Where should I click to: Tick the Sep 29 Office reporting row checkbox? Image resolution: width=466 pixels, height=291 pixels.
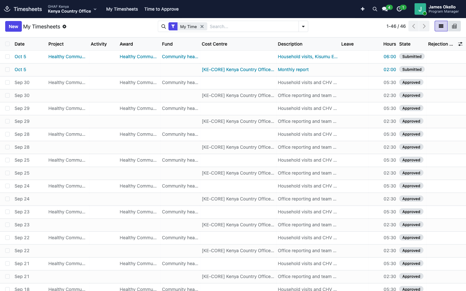[7, 121]
